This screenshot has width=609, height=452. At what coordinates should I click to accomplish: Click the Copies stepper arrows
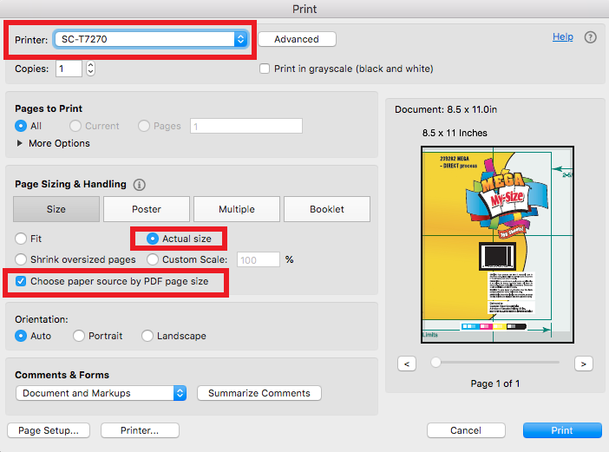[x=90, y=69]
